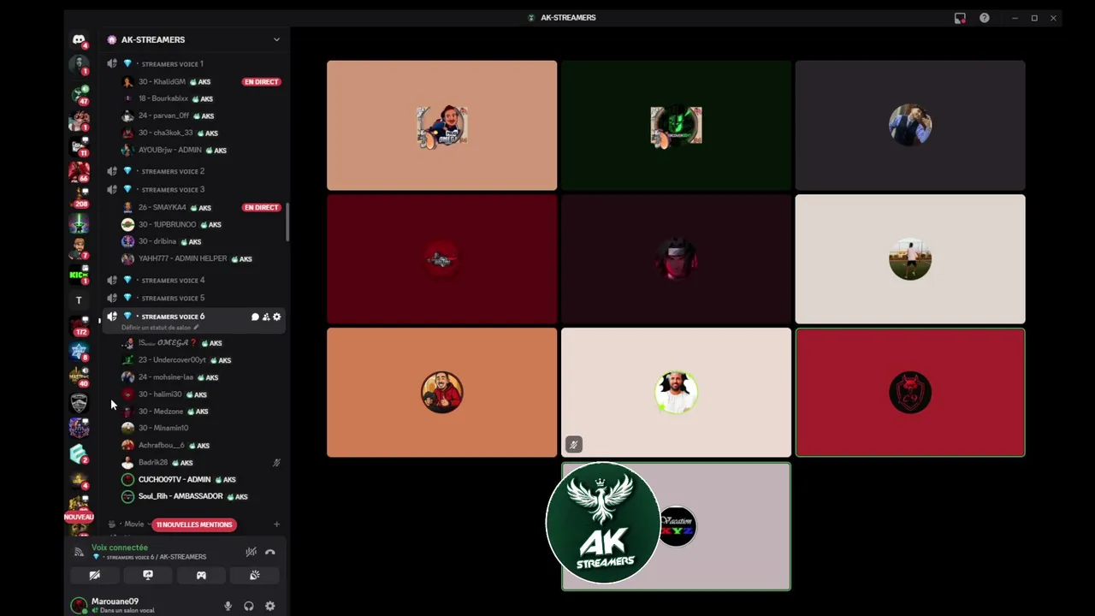Viewport: 1095px width, 616px height.
Task: Click the channel list scrollbar
Action: pos(287,222)
